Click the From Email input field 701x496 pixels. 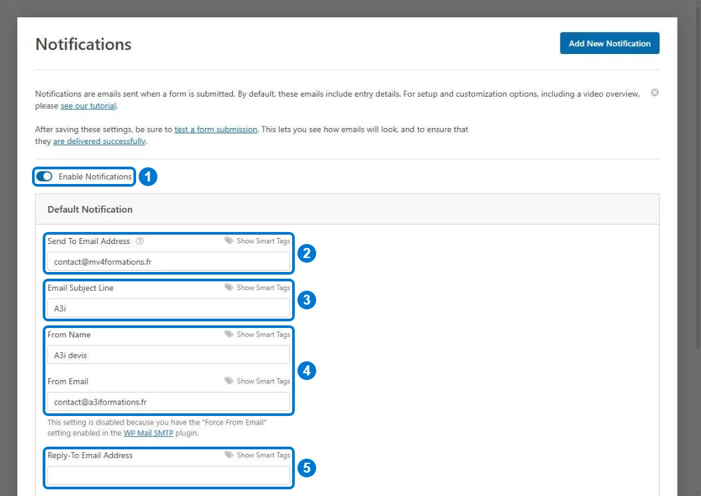[x=169, y=402]
